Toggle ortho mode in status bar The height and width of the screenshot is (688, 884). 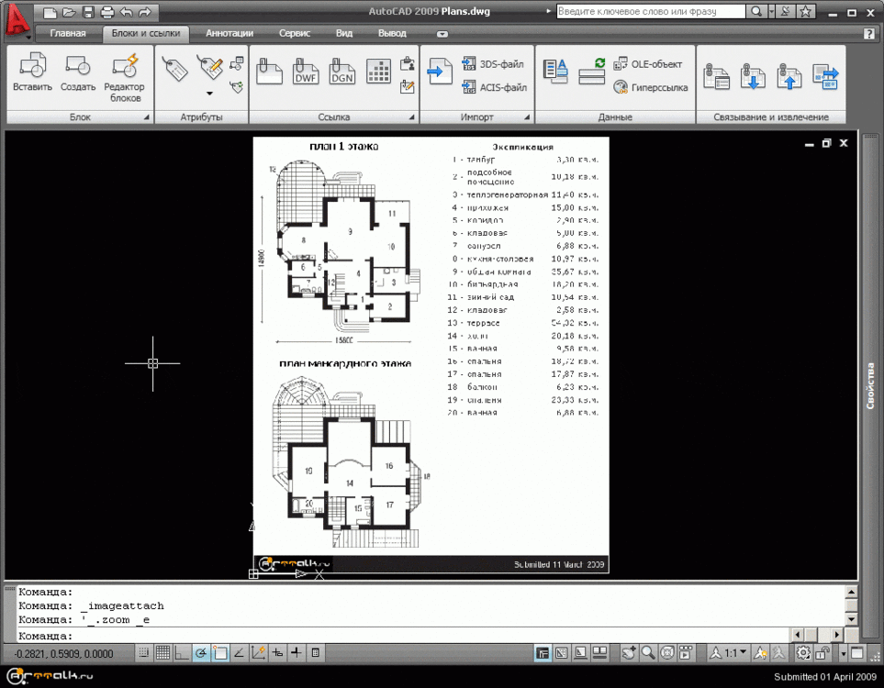[182, 653]
